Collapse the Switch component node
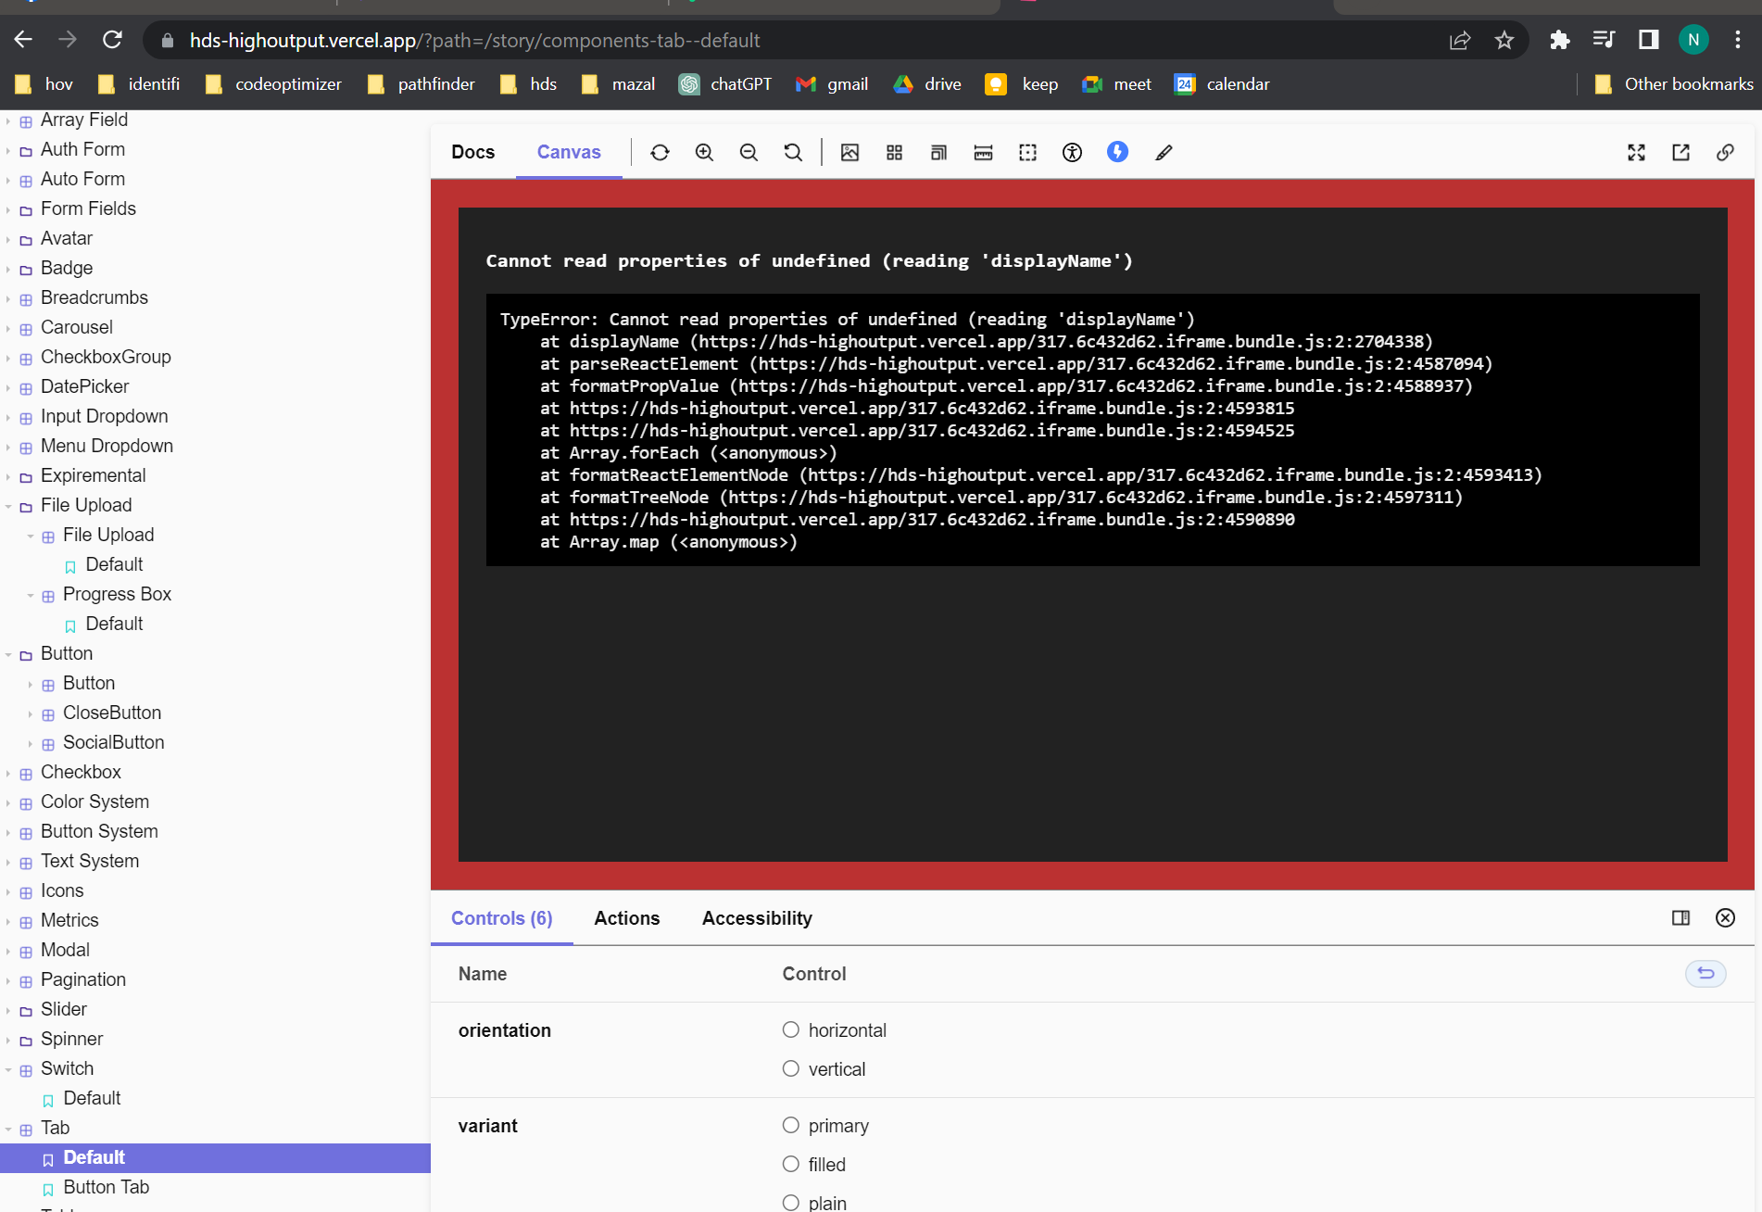 point(67,1068)
